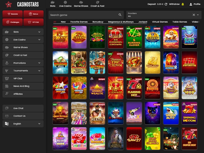This screenshot has height=153, width=204.
Task: Click the search magnifier icon
Action: pos(120,15)
